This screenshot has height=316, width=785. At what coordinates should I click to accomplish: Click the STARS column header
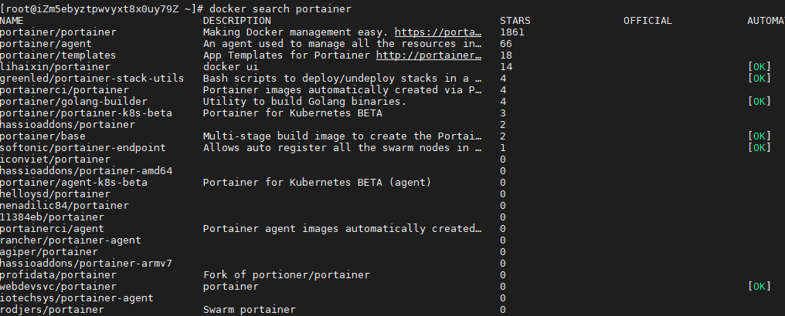515,21
